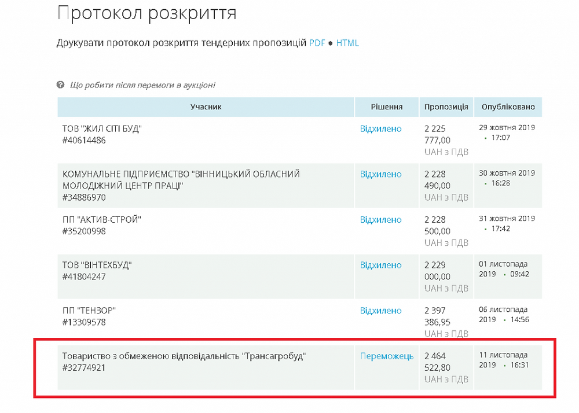Select participant ПП "АКТИВ-СТРОЙ"
The image size is (579, 413).
(101, 219)
